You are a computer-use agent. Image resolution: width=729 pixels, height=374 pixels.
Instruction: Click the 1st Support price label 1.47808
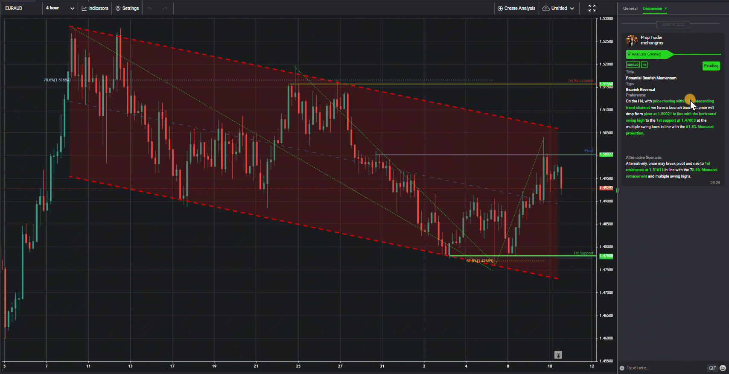(x=606, y=256)
